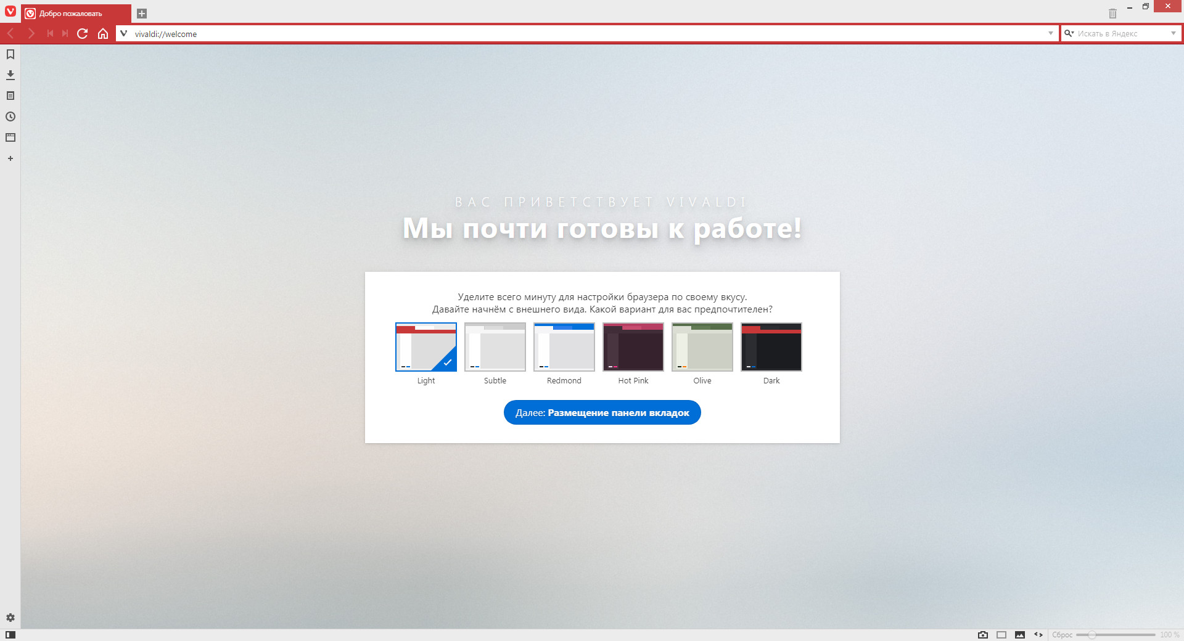Click 'Далее: Размещение панели вкладок' button

coord(602,412)
